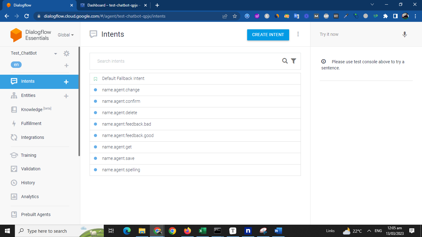Activate the microphone in Try it now
Screen dimensions: 422x237
[405, 35]
